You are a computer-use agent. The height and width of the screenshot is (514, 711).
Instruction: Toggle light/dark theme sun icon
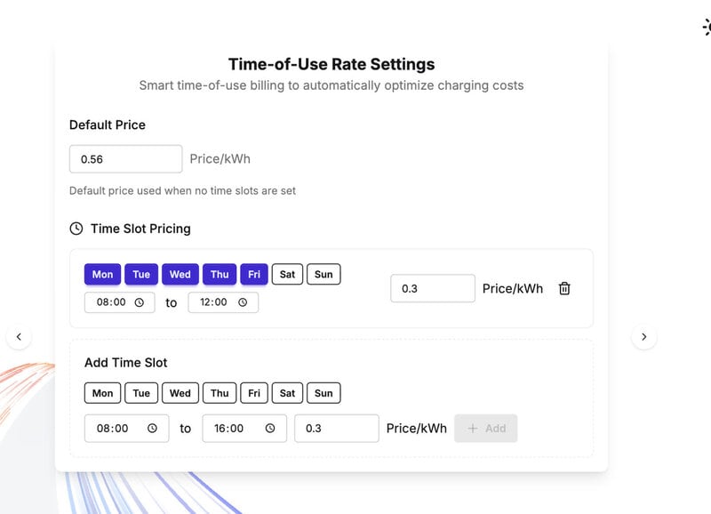[x=707, y=28]
